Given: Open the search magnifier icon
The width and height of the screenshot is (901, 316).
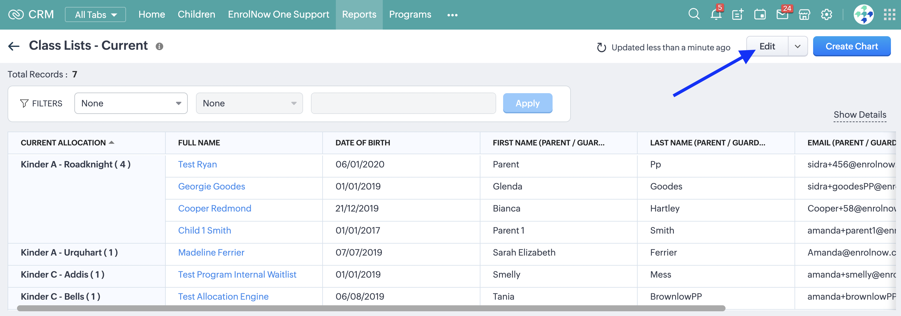Looking at the screenshot, I should pos(694,14).
